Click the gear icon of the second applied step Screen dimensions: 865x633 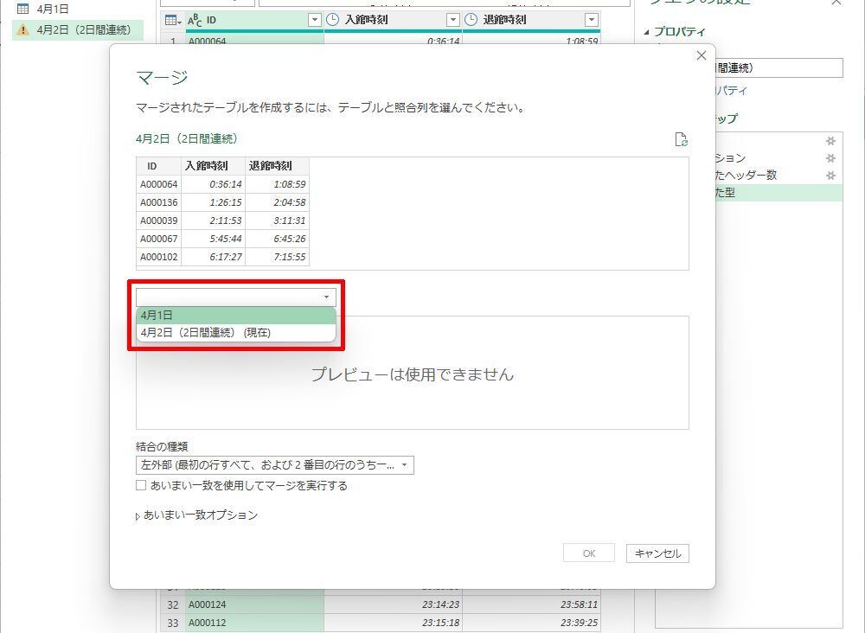click(x=830, y=158)
